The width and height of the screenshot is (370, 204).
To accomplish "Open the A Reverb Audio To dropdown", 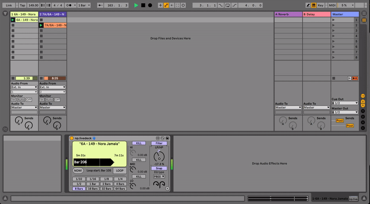I will [x=288, y=108].
